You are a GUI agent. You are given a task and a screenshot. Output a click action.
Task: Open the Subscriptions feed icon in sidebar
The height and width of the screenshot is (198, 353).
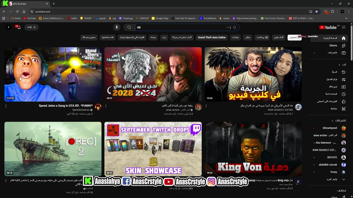click(x=343, y=53)
